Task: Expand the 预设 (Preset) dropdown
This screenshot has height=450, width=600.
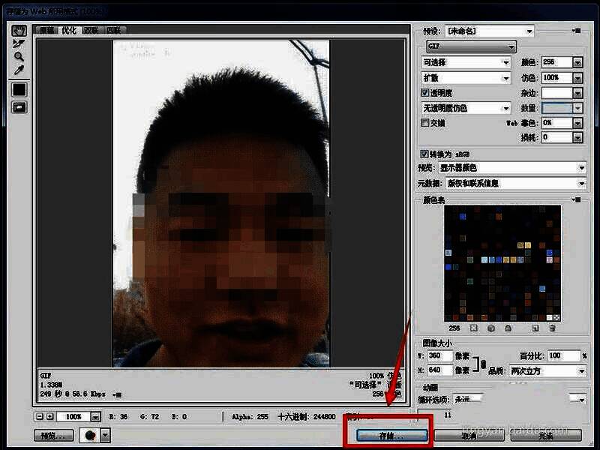Action: (529, 31)
